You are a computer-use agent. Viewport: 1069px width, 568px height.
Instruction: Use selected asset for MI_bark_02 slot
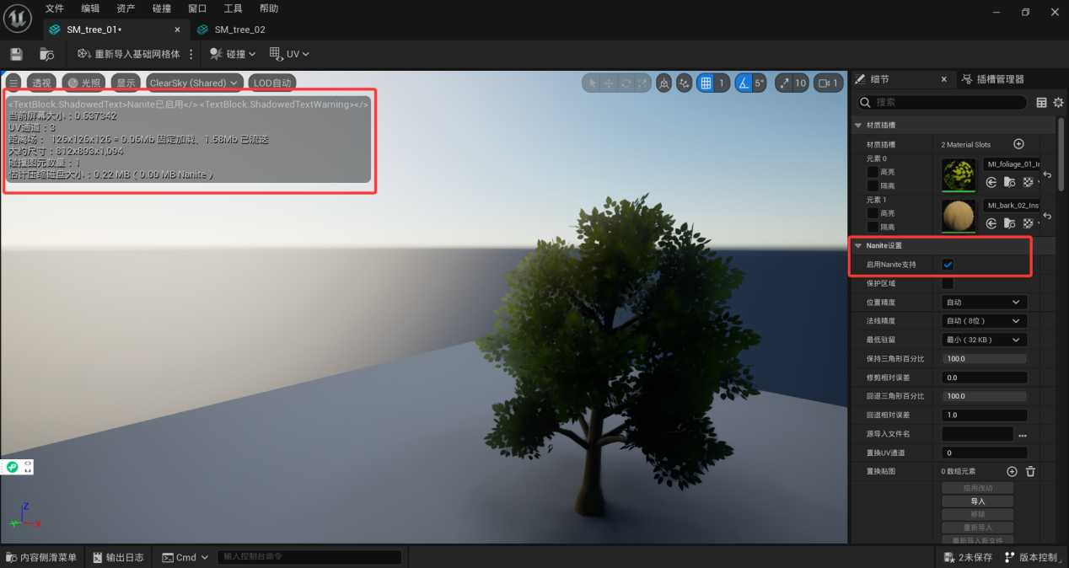click(991, 223)
